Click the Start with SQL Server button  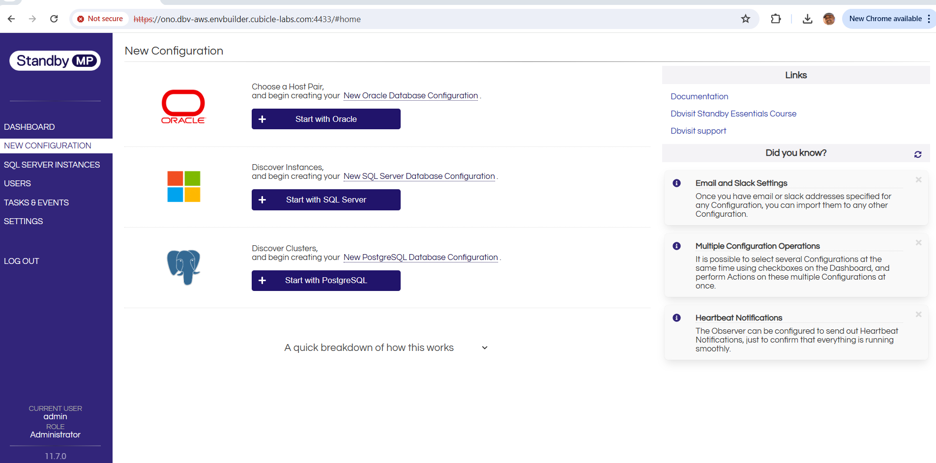[326, 200]
